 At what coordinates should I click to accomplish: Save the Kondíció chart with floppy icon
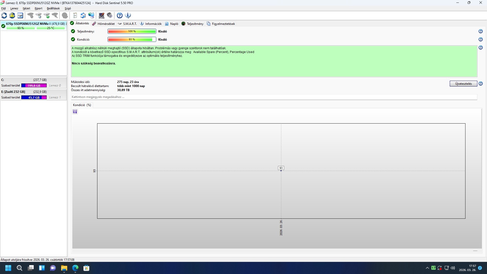point(75,112)
